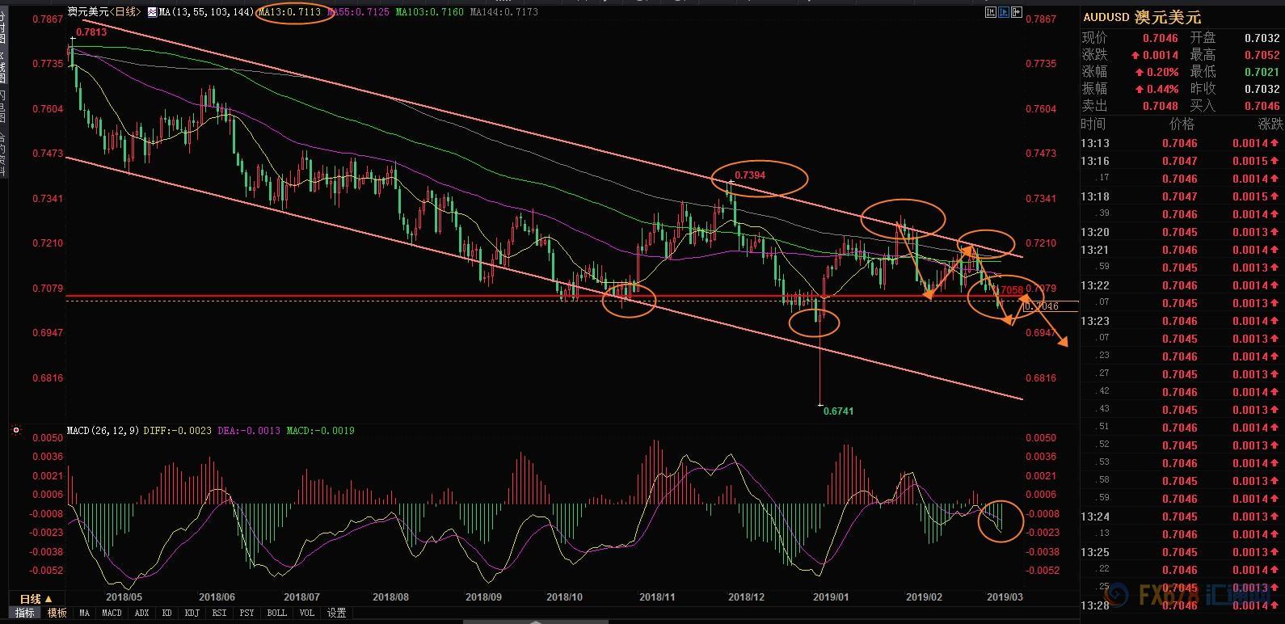Select the MACD indicator button
Screen dimensions: 1285x624
[112, 613]
